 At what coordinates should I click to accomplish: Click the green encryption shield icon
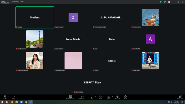point(161,2)
